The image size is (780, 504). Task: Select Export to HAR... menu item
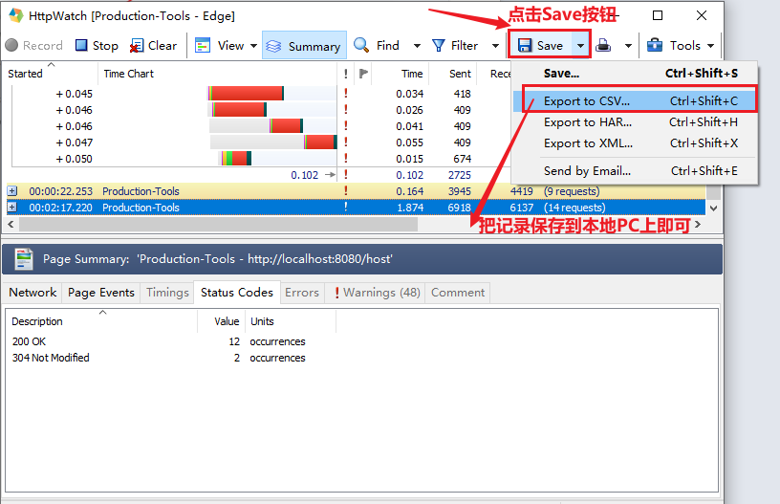coord(635,122)
